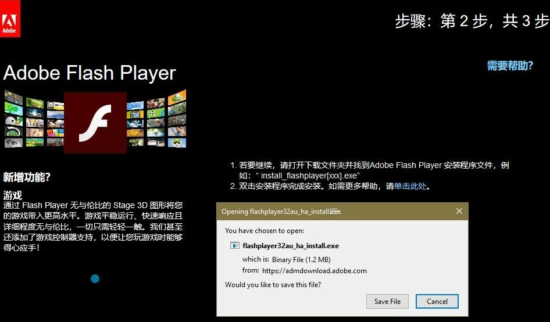This screenshot has height=322, width=550.
Task: Click the 新增功能? heading
Action: tap(27, 177)
